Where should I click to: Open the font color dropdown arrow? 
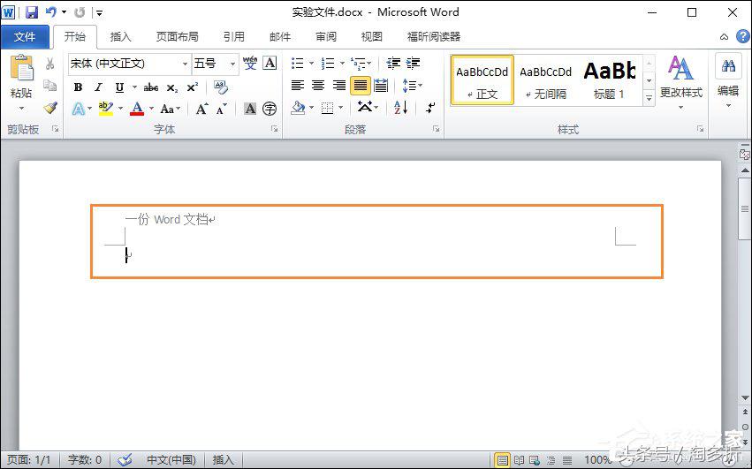pos(151,109)
